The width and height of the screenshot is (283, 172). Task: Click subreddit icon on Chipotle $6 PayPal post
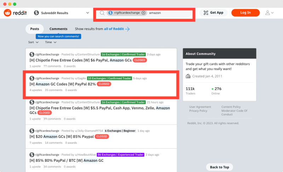click(32, 55)
